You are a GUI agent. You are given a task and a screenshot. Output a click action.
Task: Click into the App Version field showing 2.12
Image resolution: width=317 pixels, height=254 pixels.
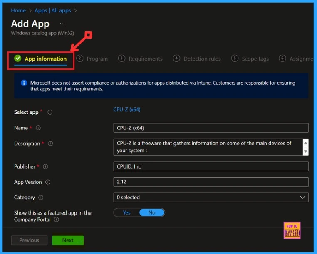[211, 182]
